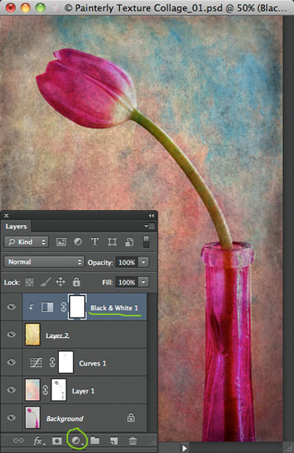294x453 pixels.
Task: Filter layers by type (T) icon
Action: pos(95,242)
